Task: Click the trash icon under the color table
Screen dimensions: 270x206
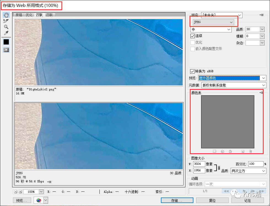Action: [250, 151]
